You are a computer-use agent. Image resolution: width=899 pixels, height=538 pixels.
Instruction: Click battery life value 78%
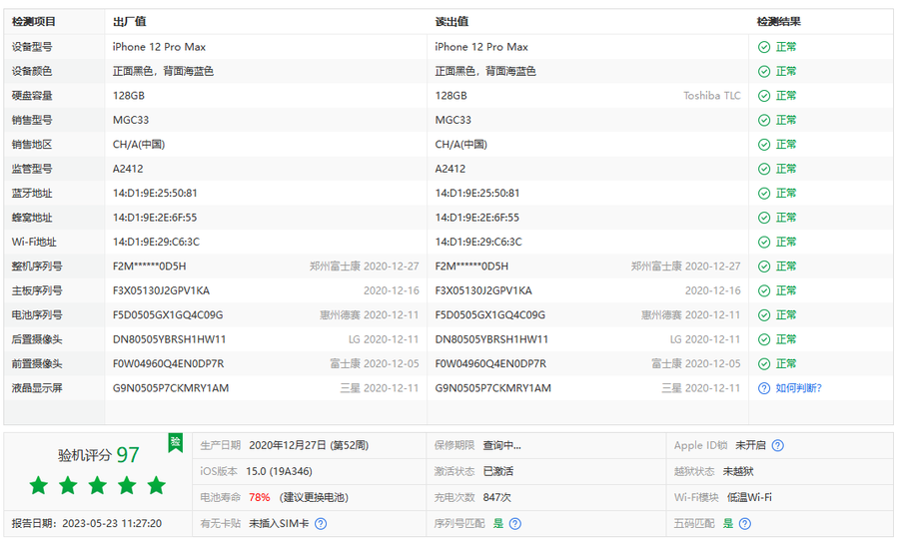click(x=259, y=497)
